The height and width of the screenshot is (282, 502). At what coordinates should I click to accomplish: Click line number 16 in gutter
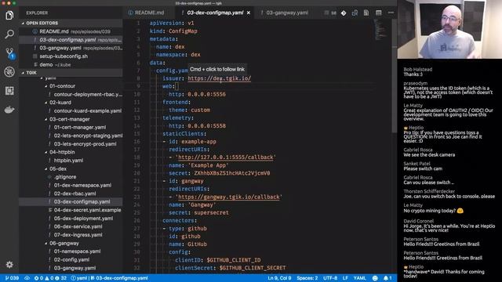coord(137,142)
